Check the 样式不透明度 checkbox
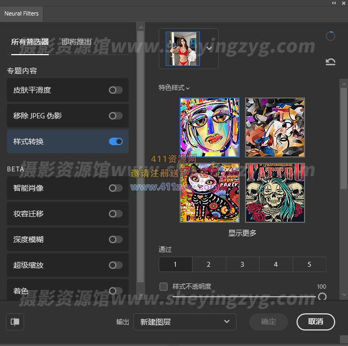This screenshot has width=348, height=346. (164, 287)
